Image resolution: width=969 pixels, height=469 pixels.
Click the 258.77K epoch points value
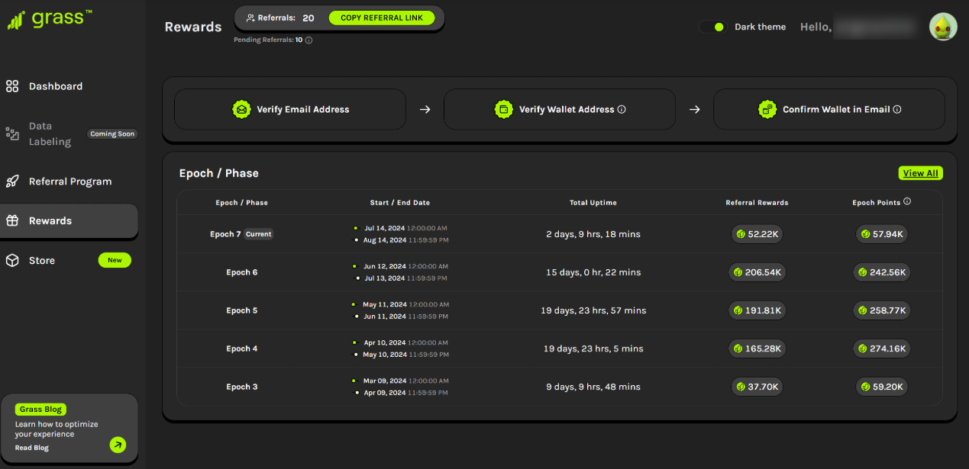(x=887, y=310)
